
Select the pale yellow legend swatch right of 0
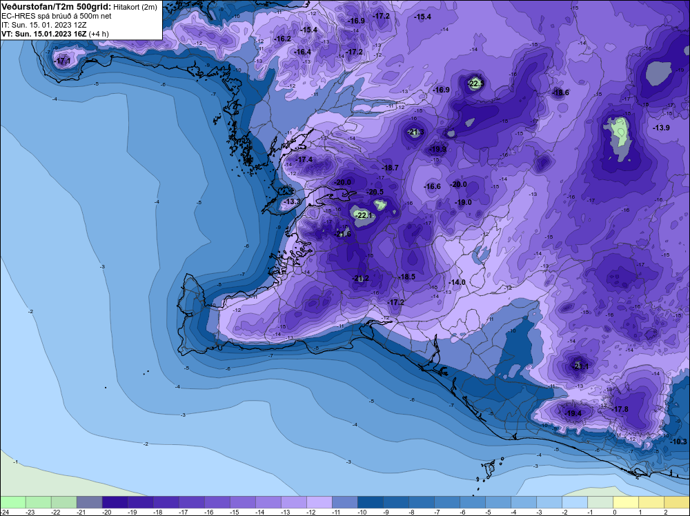[x=625, y=502]
